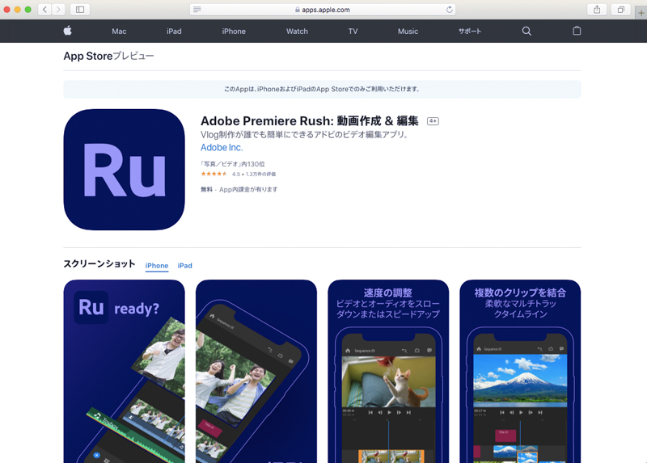Viewport: 647px width, 463px height.
Task: Open the 複数のクリップを結合 screenshot
Action: (x=520, y=372)
